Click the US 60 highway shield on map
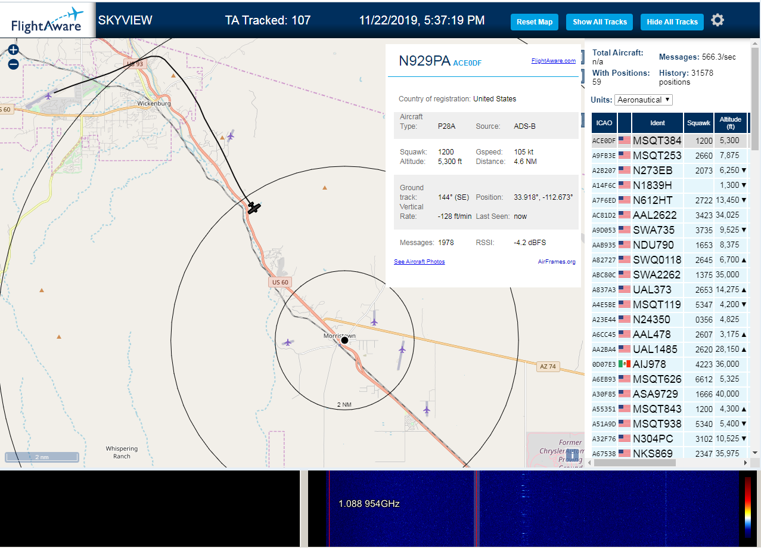Screen dimensions: 761x548 point(280,282)
